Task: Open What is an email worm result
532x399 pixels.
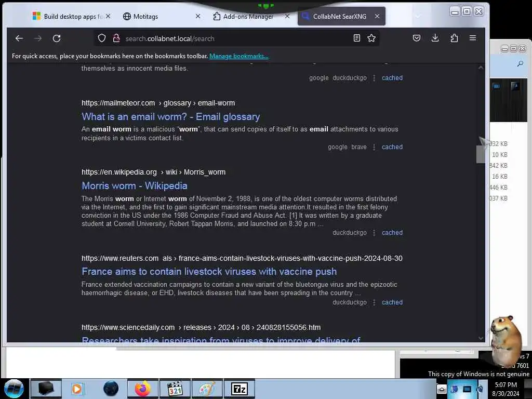Action: click(170, 117)
